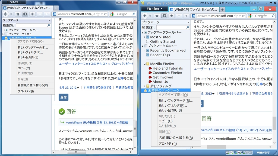Select プロパティ(I) in the right context menu
This screenshot has height=156, width=278.
[x=167, y=144]
